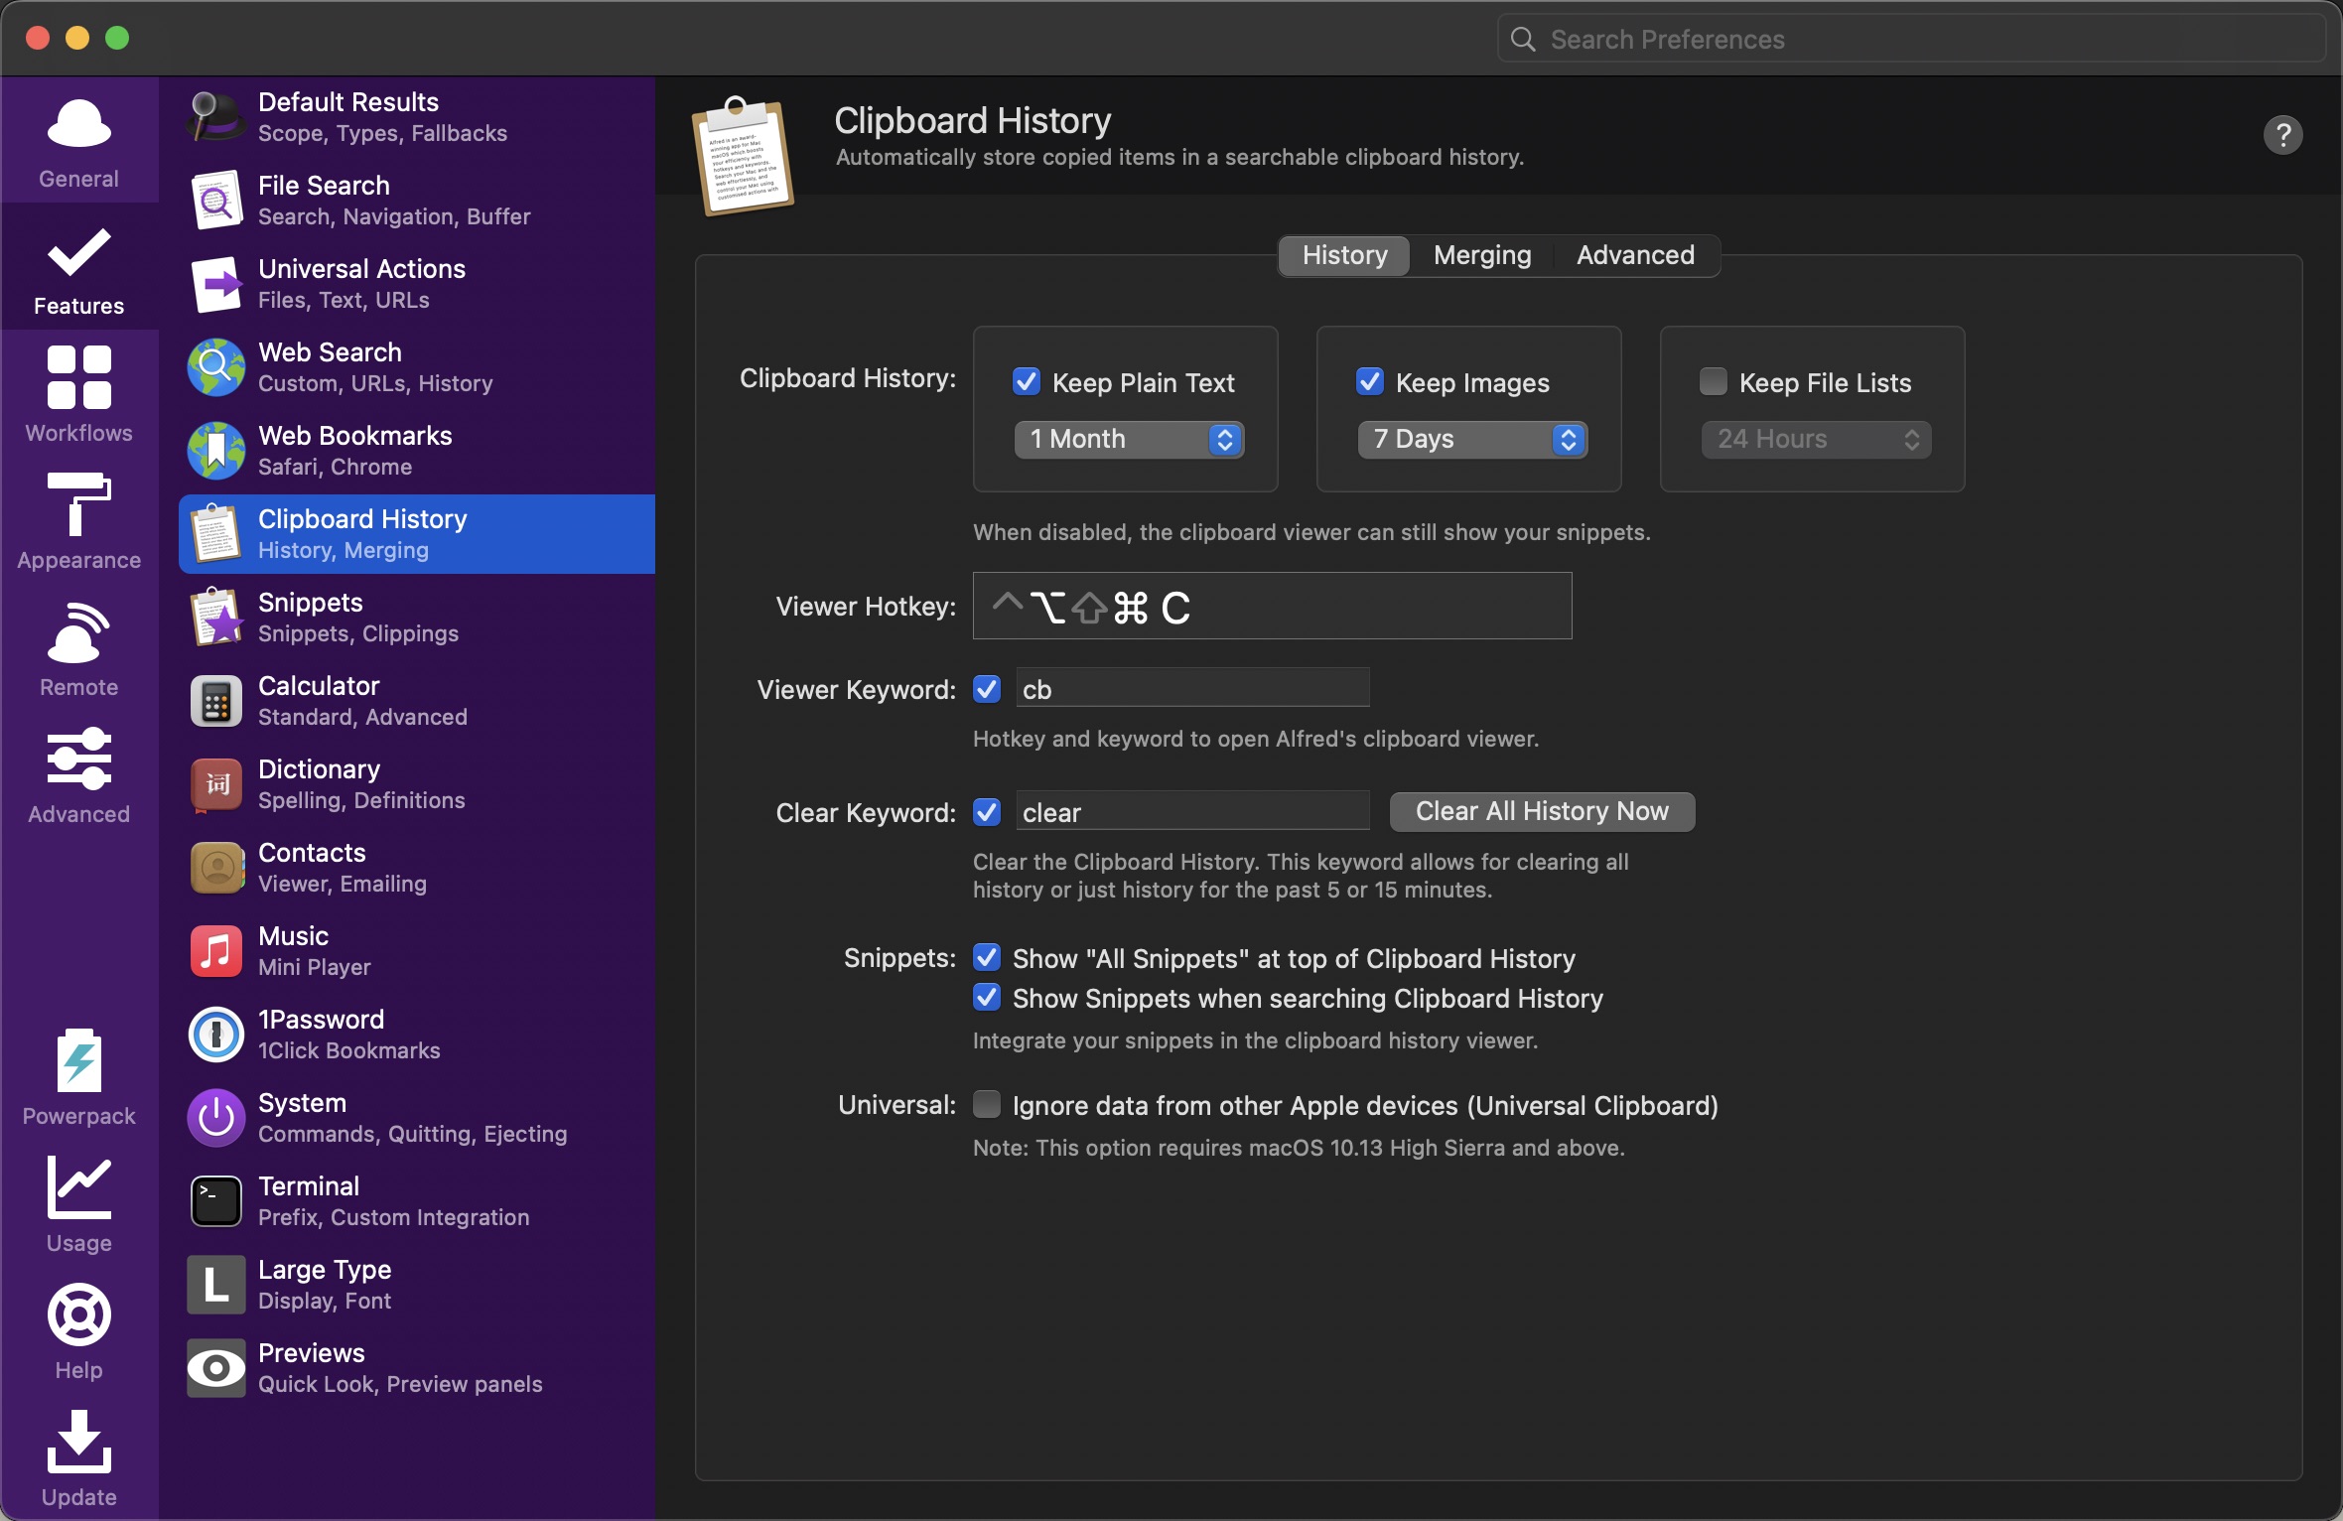Viewport: 2343px width, 1521px height.
Task: Switch to the Advanced tab
Action: click(x=1635, y=256)
